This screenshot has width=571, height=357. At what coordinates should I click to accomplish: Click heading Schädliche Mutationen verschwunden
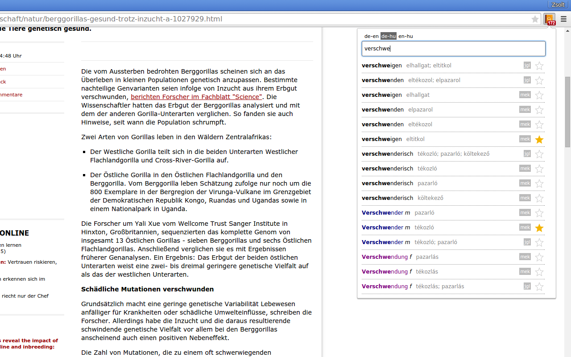click(147, 289)
